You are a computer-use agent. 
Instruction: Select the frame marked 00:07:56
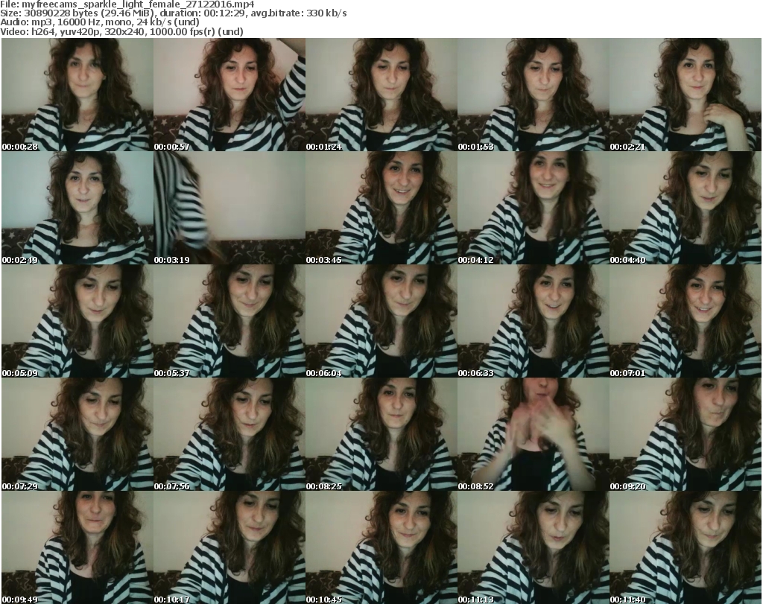tap(229, 434)
